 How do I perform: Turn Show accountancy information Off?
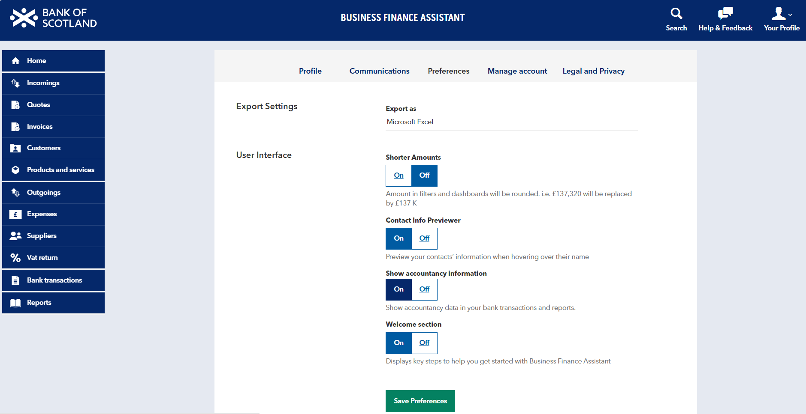(425, 289)
